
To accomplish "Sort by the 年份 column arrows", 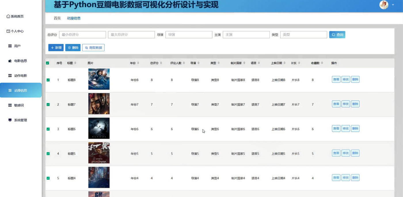I will tap(138, 63).
